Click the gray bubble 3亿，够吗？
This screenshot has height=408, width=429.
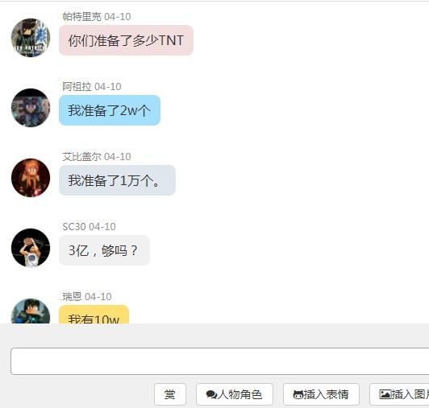pyautogui.click(x=104, y=250)
